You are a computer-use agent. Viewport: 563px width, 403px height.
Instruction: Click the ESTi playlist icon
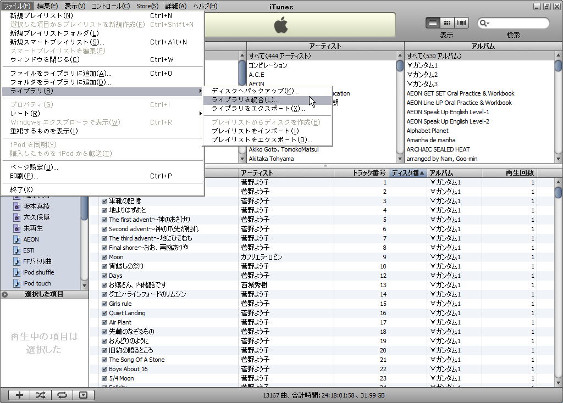coord(17,250)
